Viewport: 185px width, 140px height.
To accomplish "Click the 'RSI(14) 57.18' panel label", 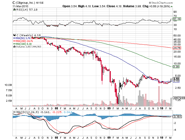I will [x=27, y=10].
